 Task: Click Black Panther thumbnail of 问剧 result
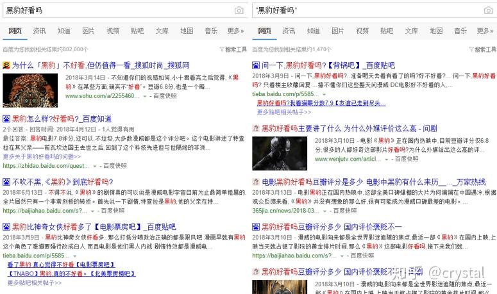280,154
